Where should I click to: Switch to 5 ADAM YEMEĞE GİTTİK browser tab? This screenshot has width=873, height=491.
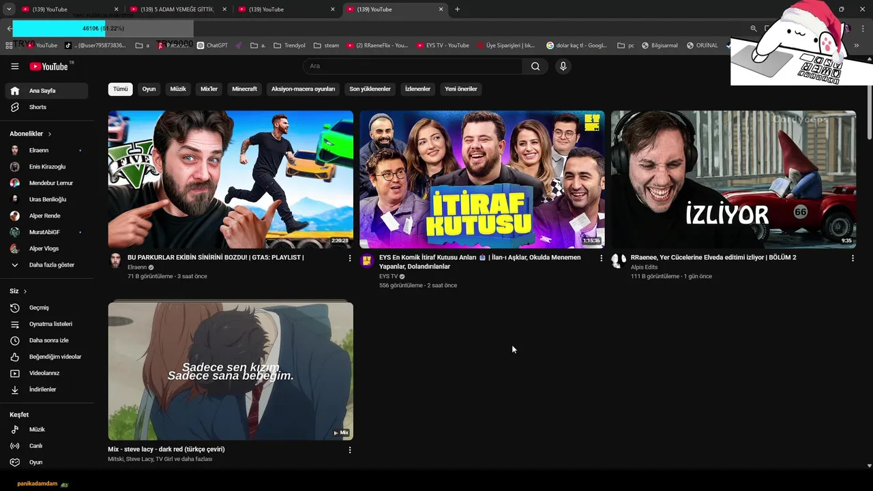177,10
